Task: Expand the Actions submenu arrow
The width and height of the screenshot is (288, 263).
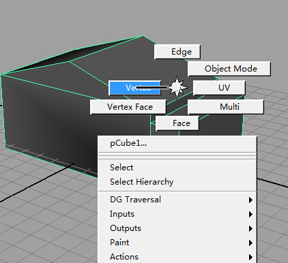Action: point(250,257)
